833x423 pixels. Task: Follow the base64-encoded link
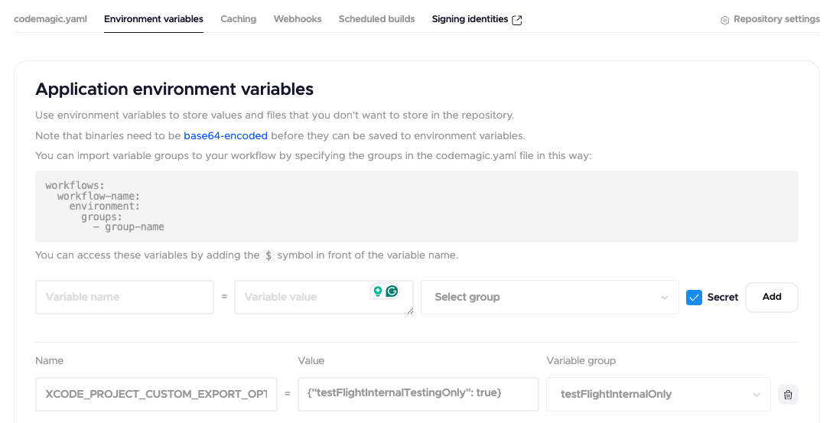226,135
